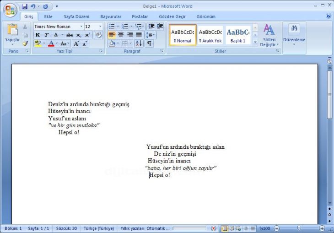
Task: Toggle strikethrough abc formatting
Action: [x=70, y=35]
